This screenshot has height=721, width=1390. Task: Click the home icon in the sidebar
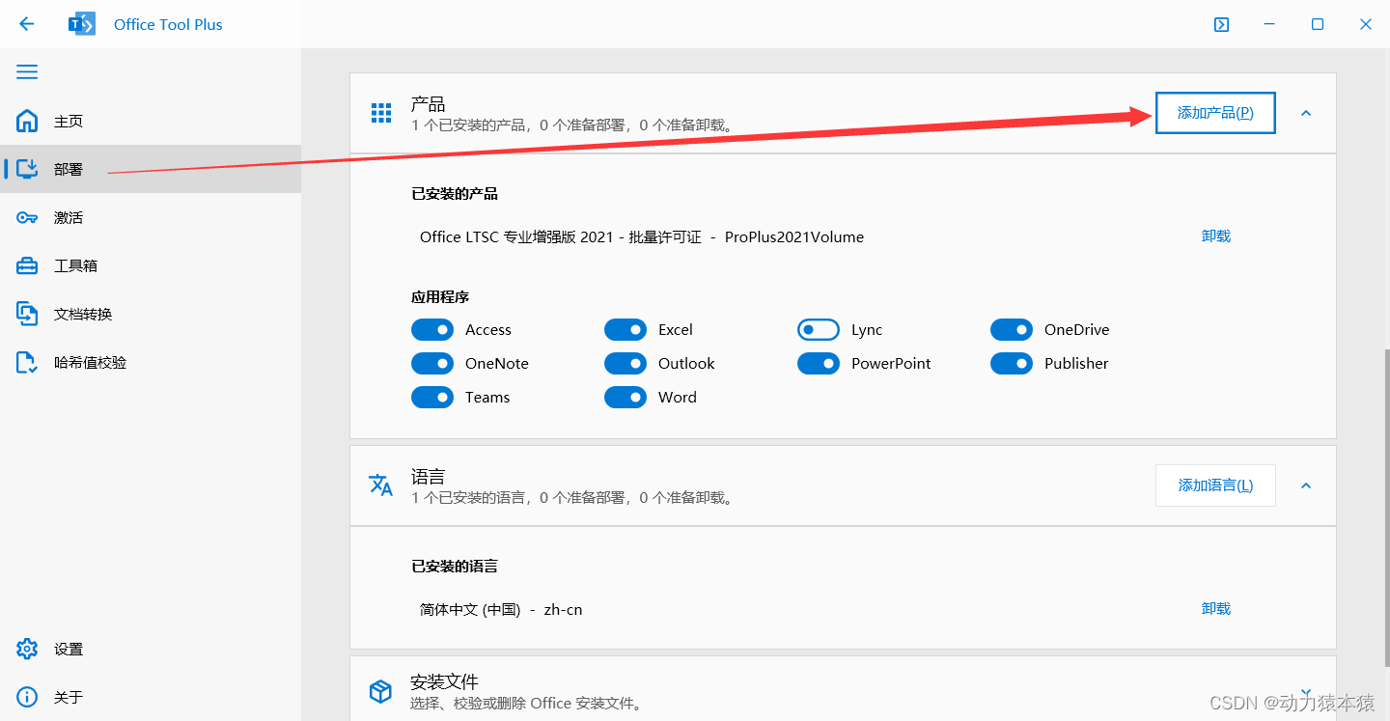tap(27, 121)
